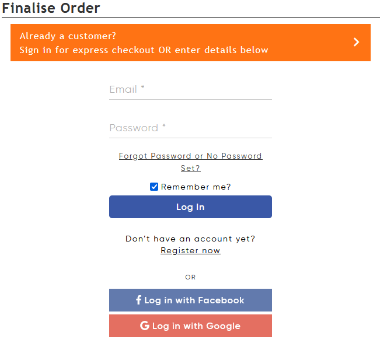380x343 pixels.
Task: Focus the Password input field
Action: (x=190, y=128)
